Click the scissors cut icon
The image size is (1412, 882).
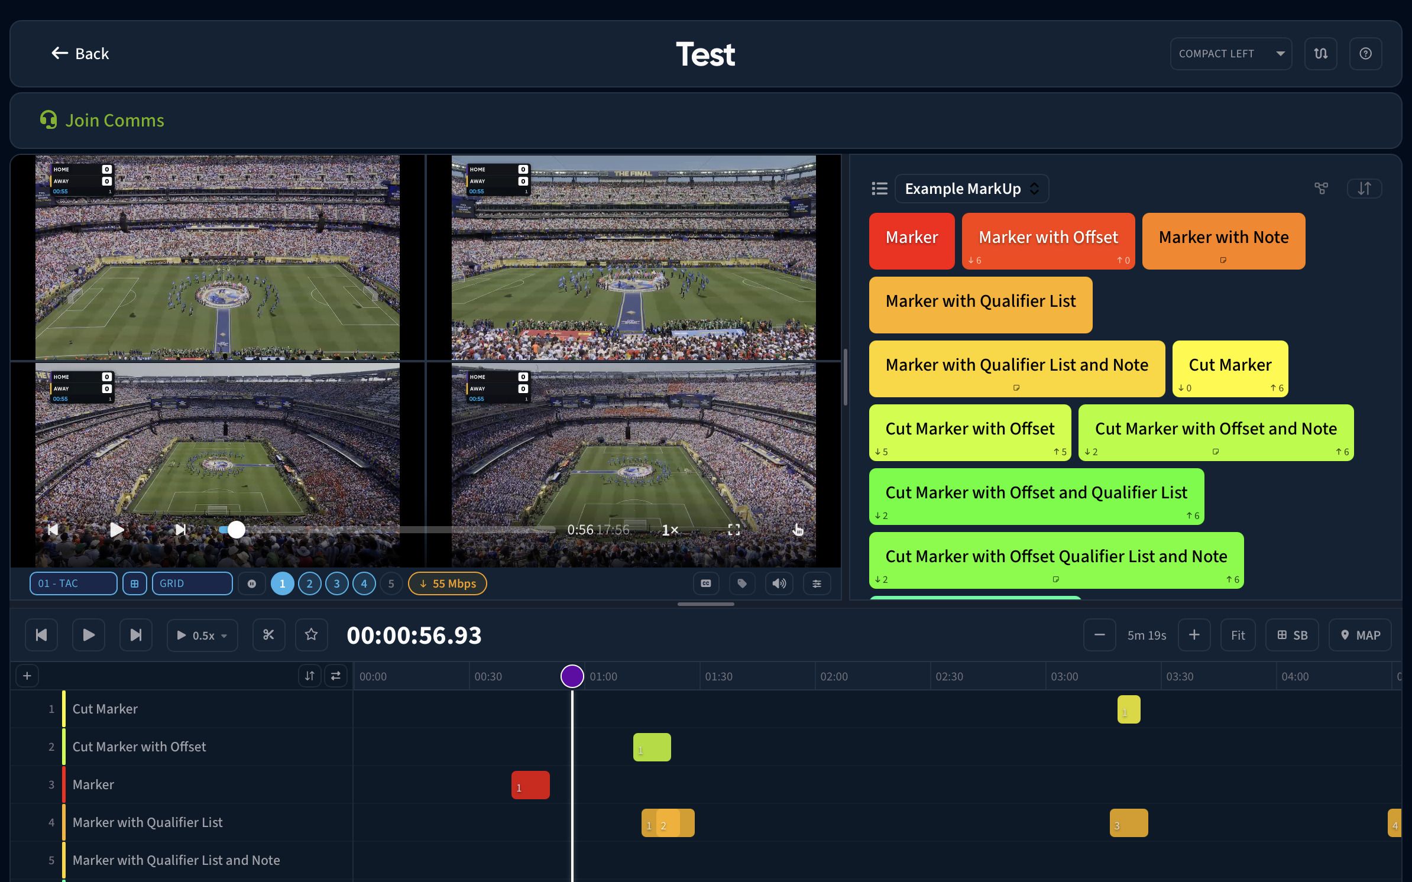point(268,635)
